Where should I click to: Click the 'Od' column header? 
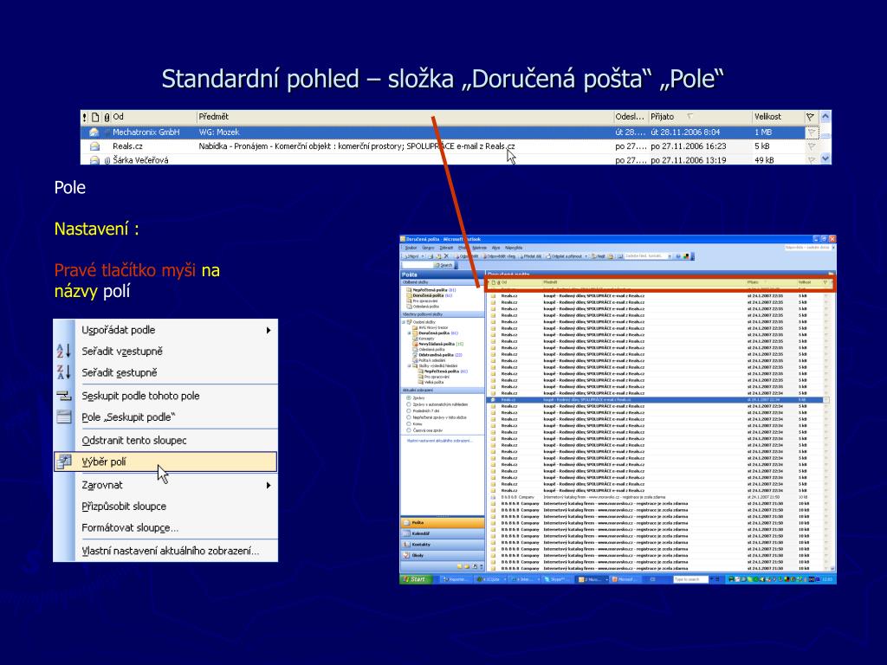pyautogui.click(x=153, y=117)
